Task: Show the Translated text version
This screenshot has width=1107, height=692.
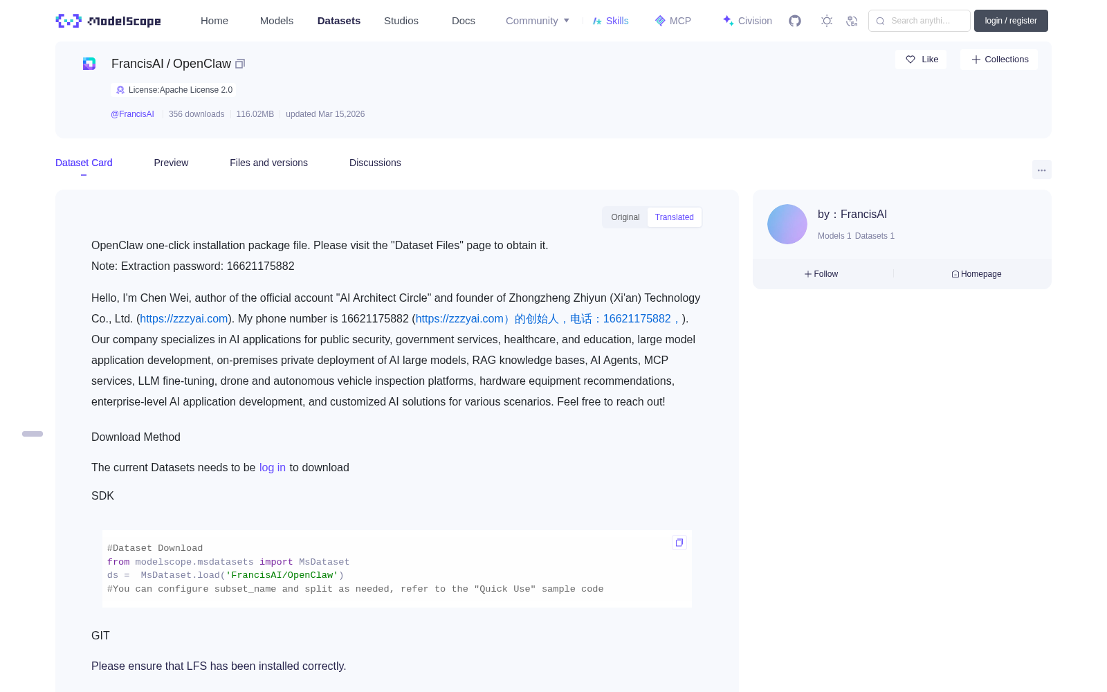Action: tap(675, 217)
